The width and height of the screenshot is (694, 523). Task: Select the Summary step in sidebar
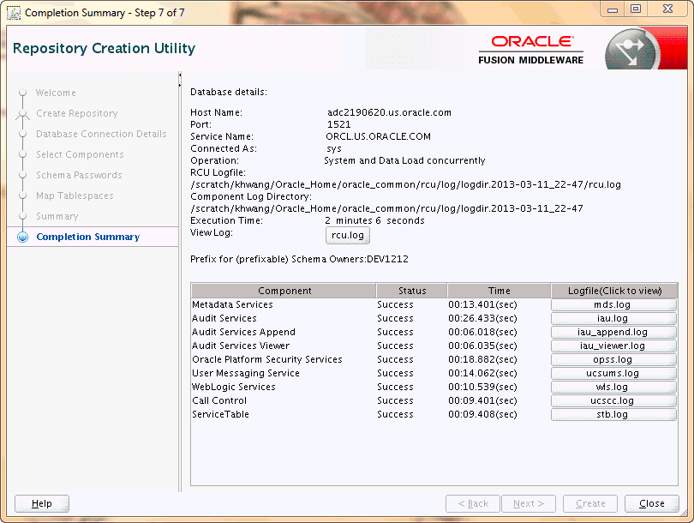[57, 216]
